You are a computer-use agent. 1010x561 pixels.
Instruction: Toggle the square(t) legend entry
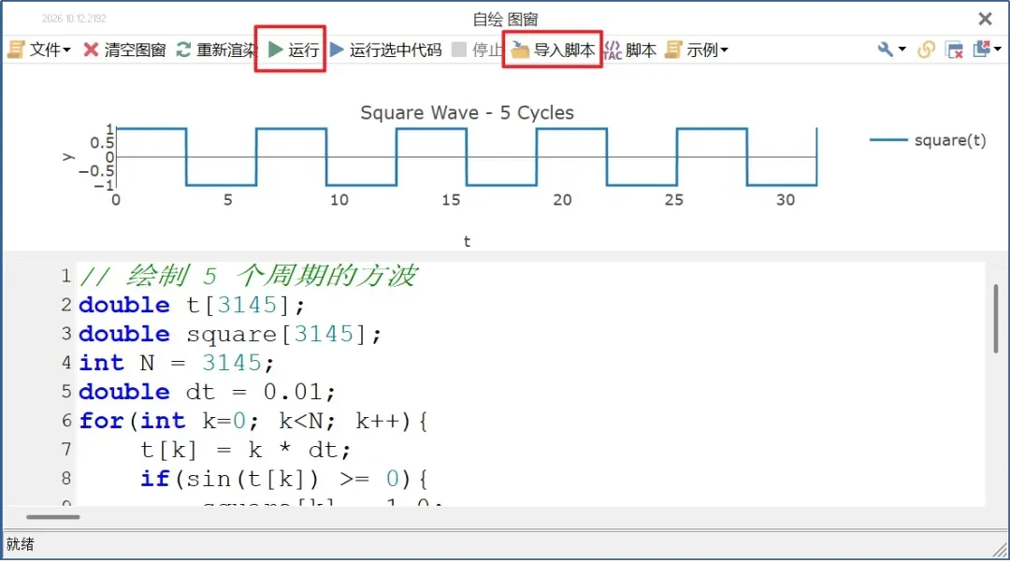click(928, 140)
